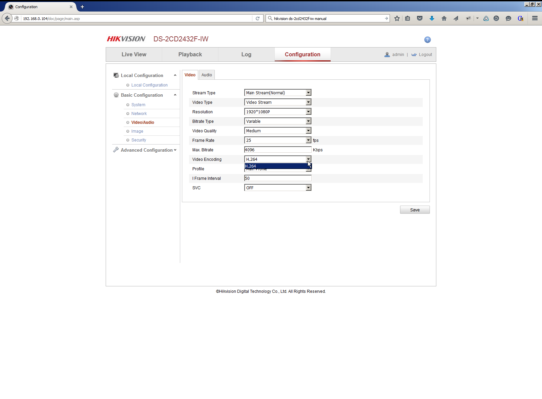Open the Image settings page
The height and width of the screenshot is (399, 542).
point(137,131)
